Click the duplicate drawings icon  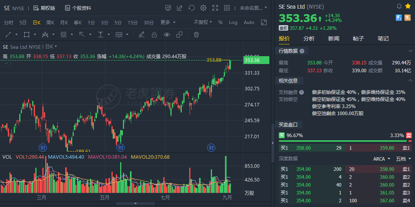(179, 35)
